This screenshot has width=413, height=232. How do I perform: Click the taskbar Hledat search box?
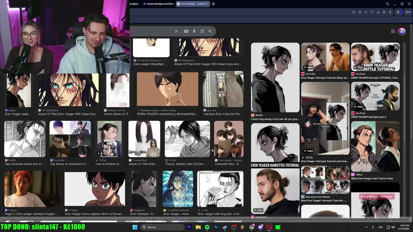point(162,227)
